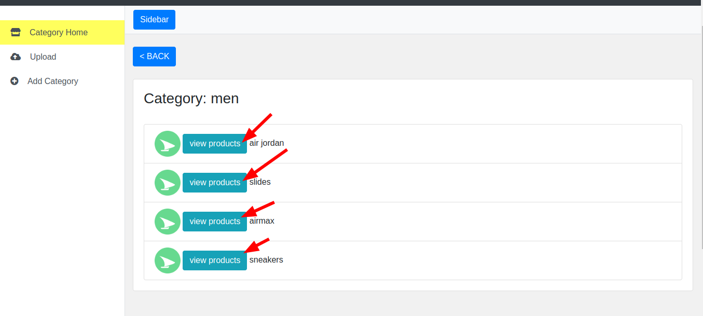Viewport: 703px width, 316px height.
Task: View products for sneakers
Action: 214,260
